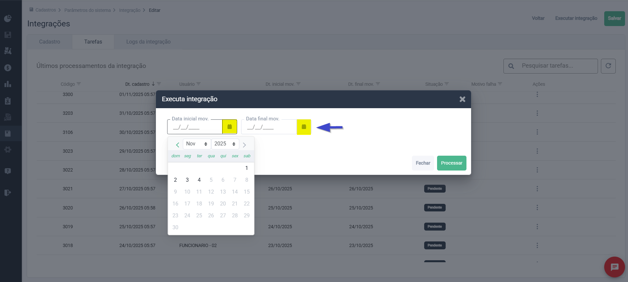628x282 pixels.
Task: Open the red chat support bubble
Action: click(x=614, y=267)
